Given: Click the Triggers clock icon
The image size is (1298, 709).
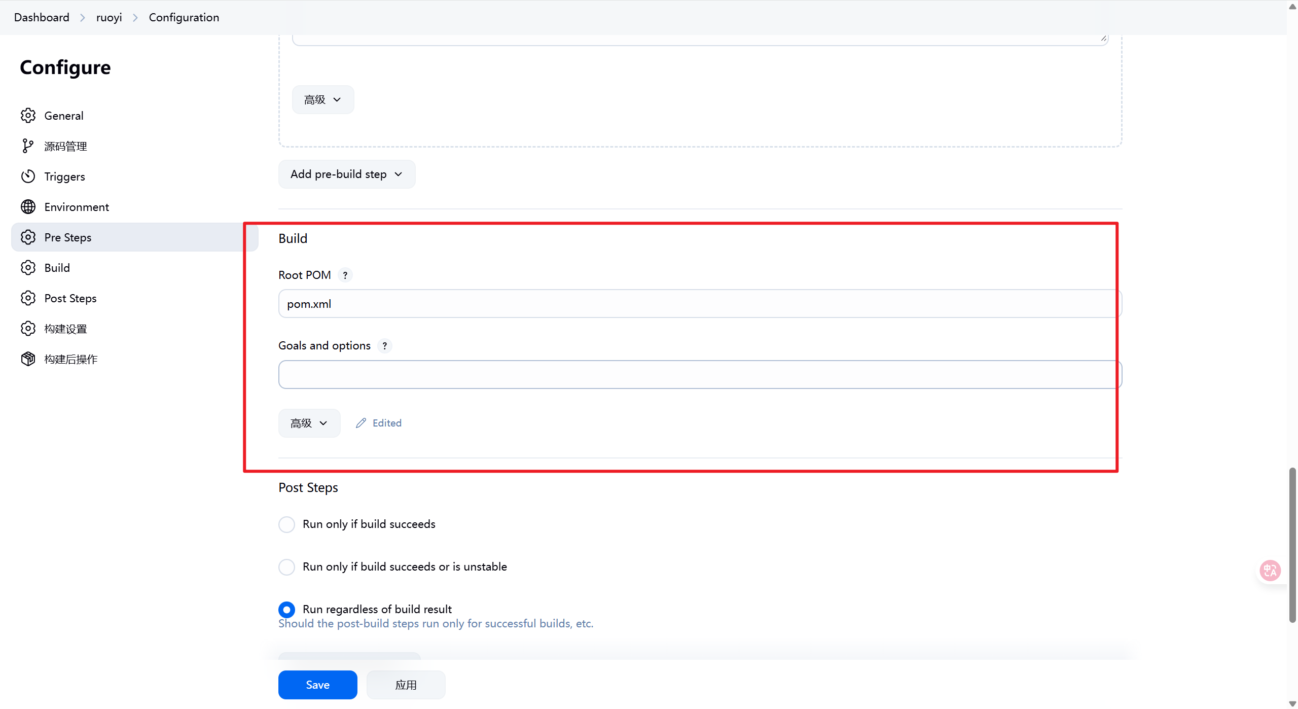Looking at the screenshot, I should click(x=28, y=176).
